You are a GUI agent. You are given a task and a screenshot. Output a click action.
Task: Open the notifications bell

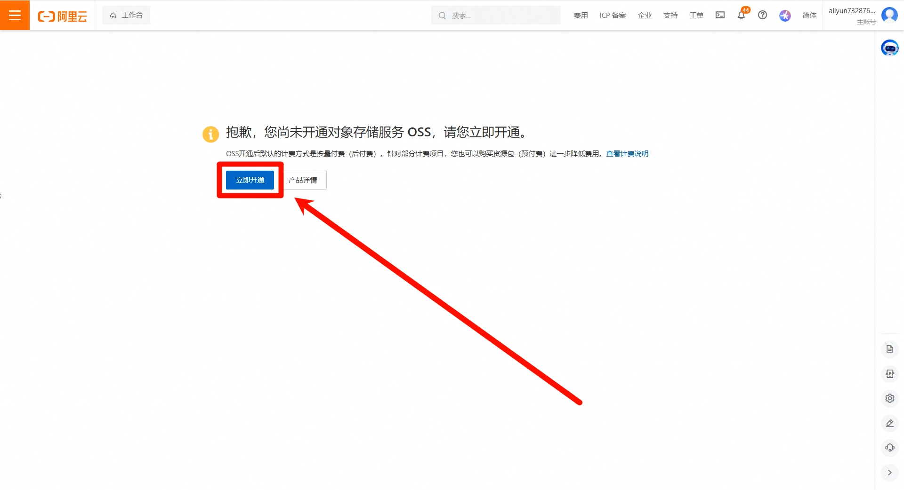click(x=742, y=15)
